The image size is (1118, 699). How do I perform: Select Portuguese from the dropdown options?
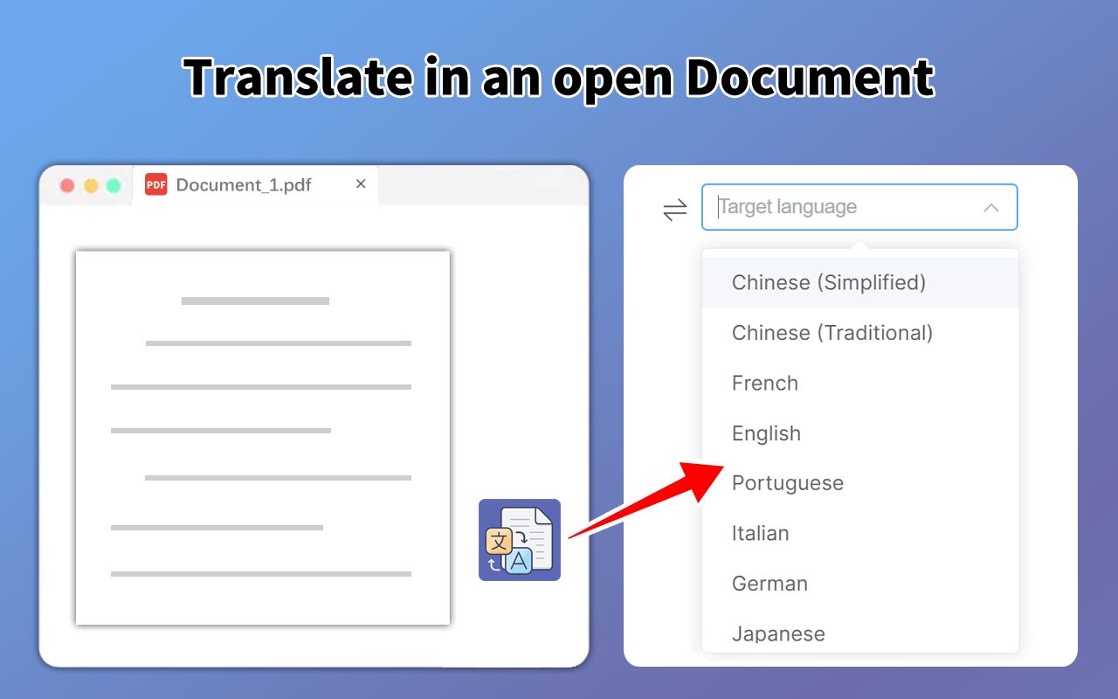787,482
